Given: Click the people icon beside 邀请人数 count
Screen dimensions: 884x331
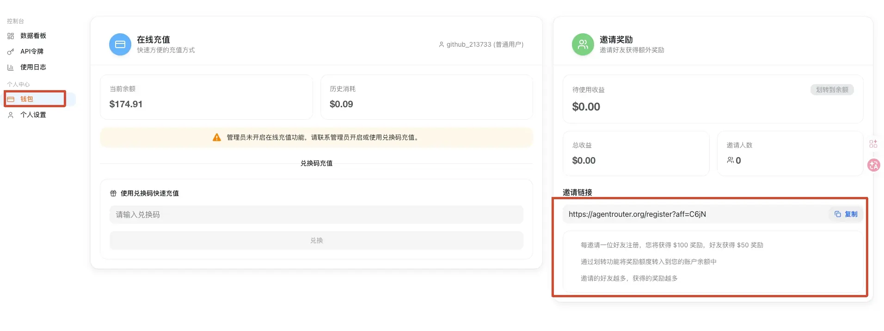Looking at the screenshot, I should click(731, 160).
